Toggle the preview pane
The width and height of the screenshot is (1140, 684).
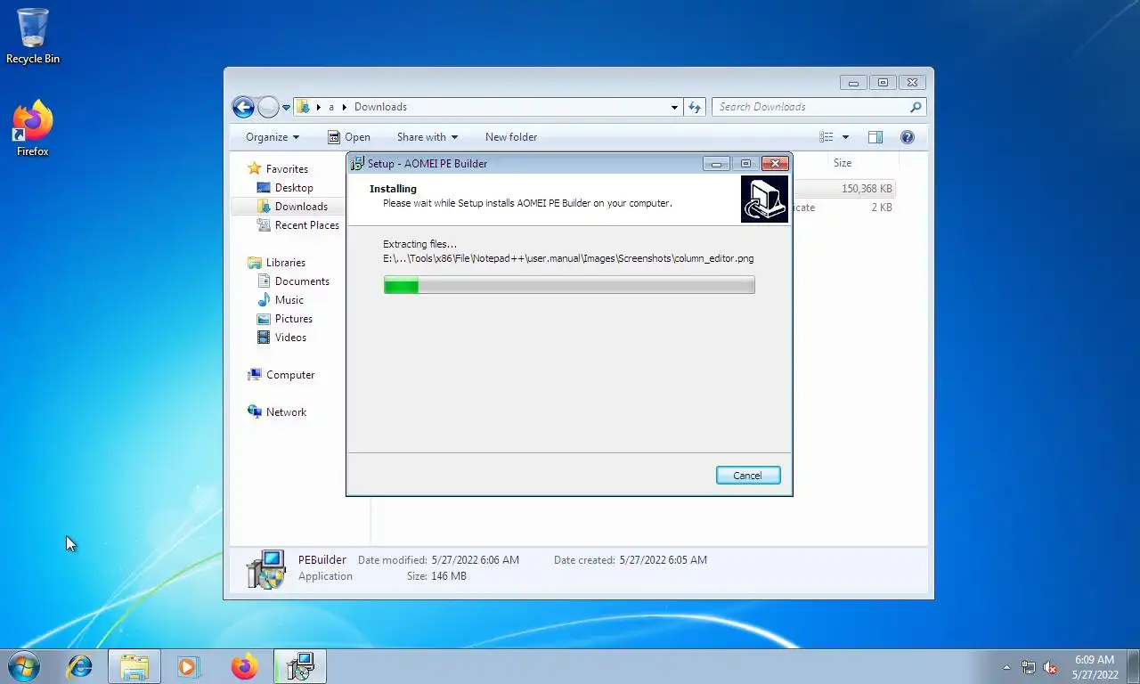click(x=875, y=137)
